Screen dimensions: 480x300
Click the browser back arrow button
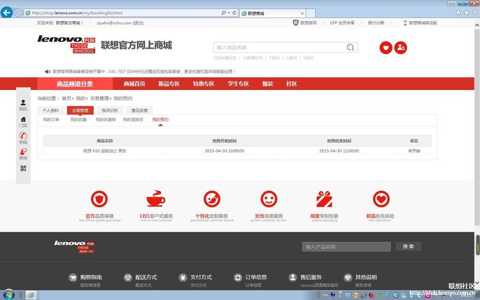pos(7,13)
